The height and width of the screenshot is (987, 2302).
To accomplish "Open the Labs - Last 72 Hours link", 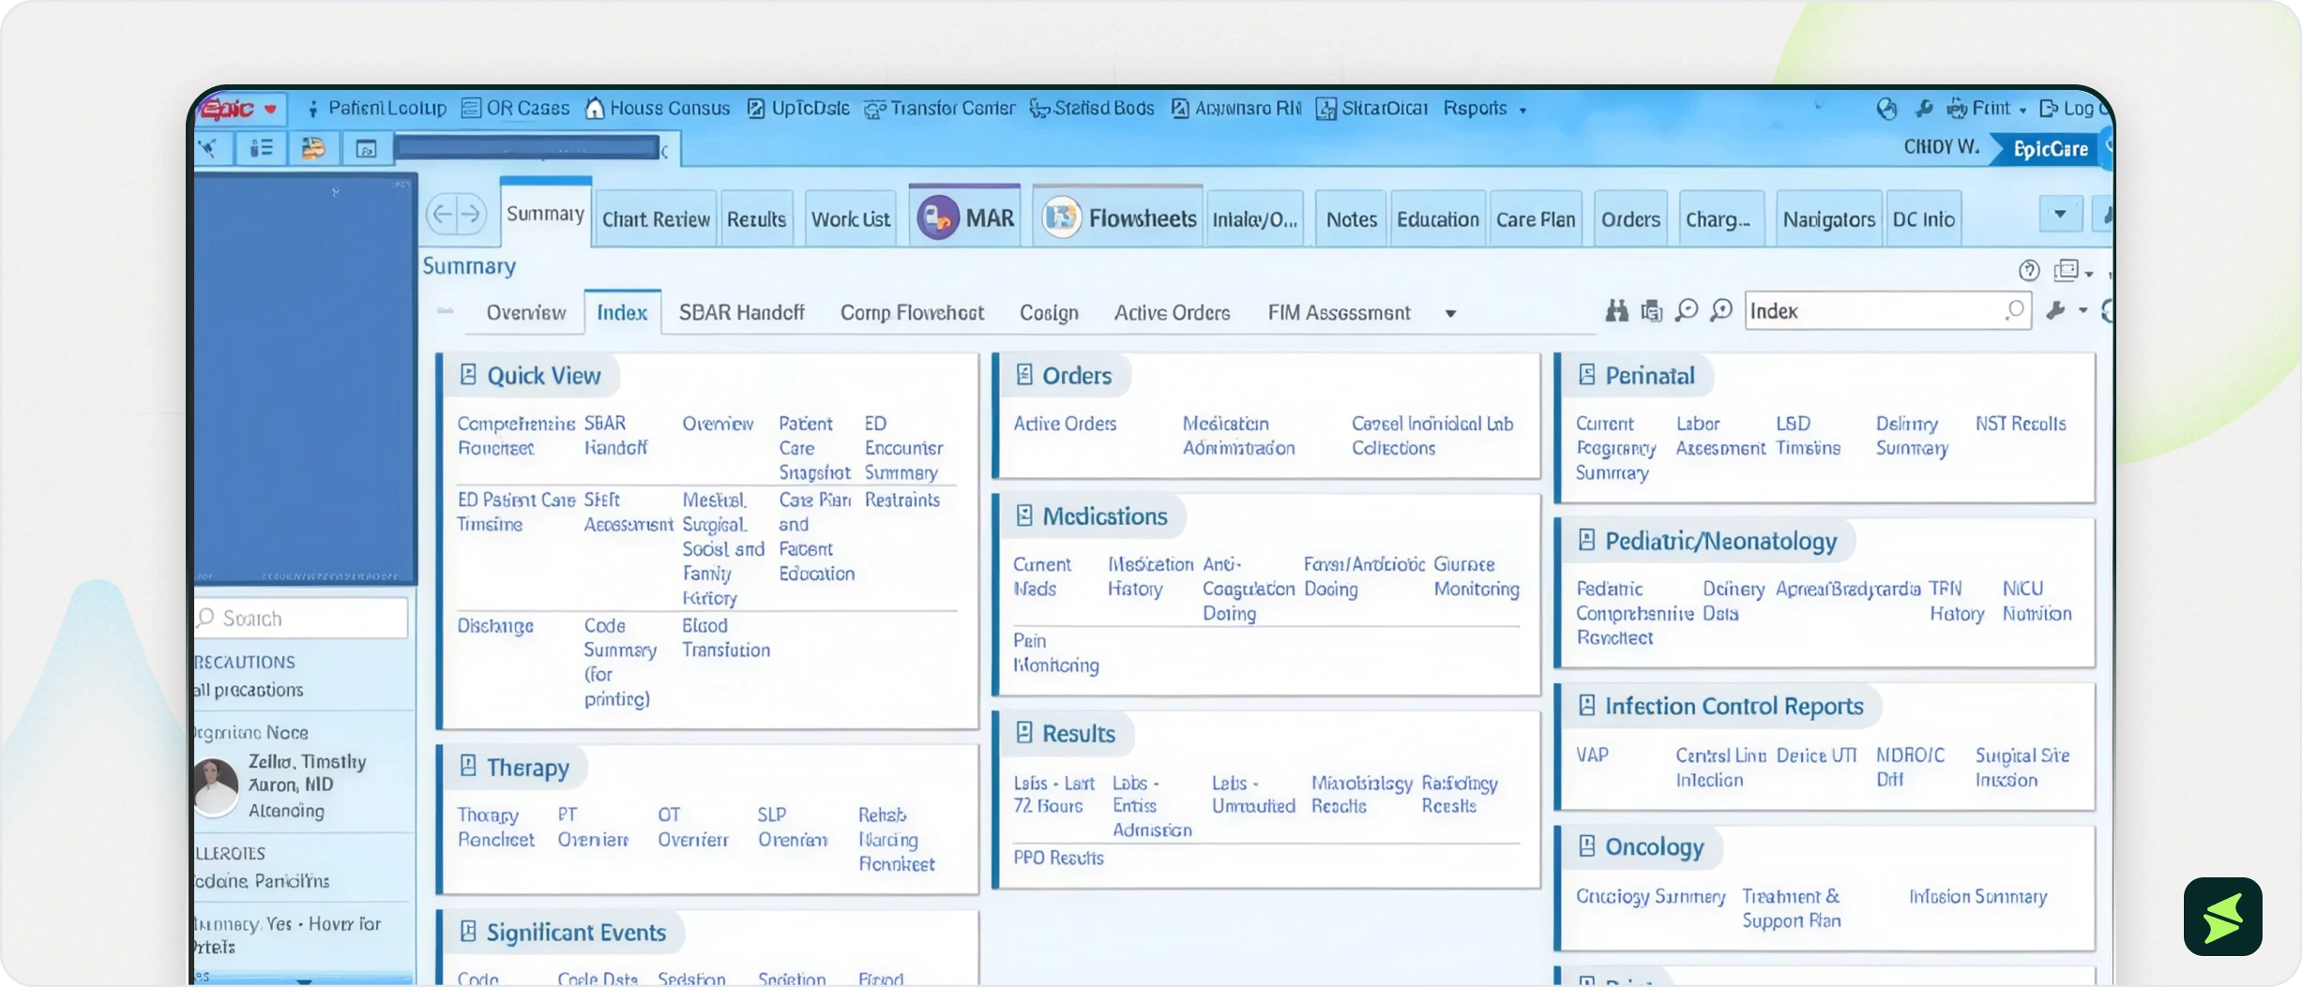I will click(x=1053, y=794).
